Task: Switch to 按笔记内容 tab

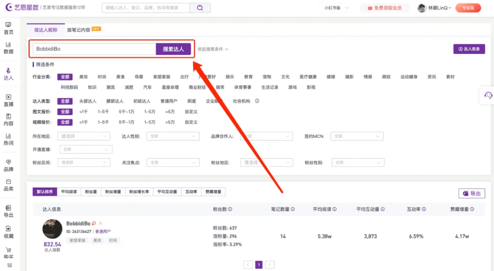Action: pyautogui.click(x=79, y=30)
